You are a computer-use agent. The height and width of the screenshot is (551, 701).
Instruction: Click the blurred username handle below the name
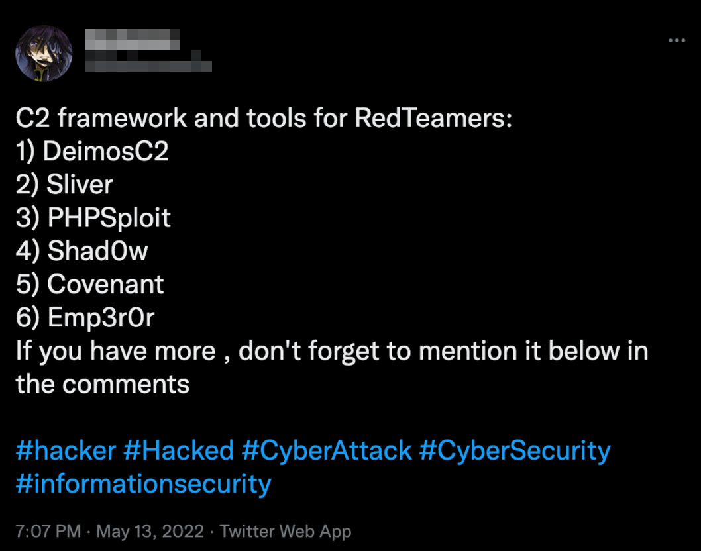pos(148,66)
